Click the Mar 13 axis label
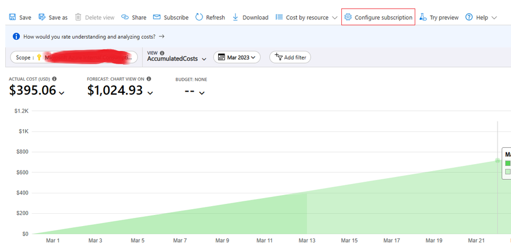 pos(307,241)
